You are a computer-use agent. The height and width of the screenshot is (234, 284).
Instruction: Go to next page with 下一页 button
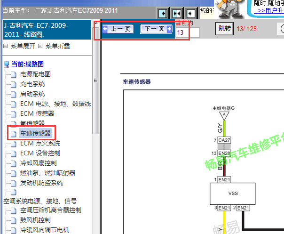pyautogui.click(x=156, y=29)
